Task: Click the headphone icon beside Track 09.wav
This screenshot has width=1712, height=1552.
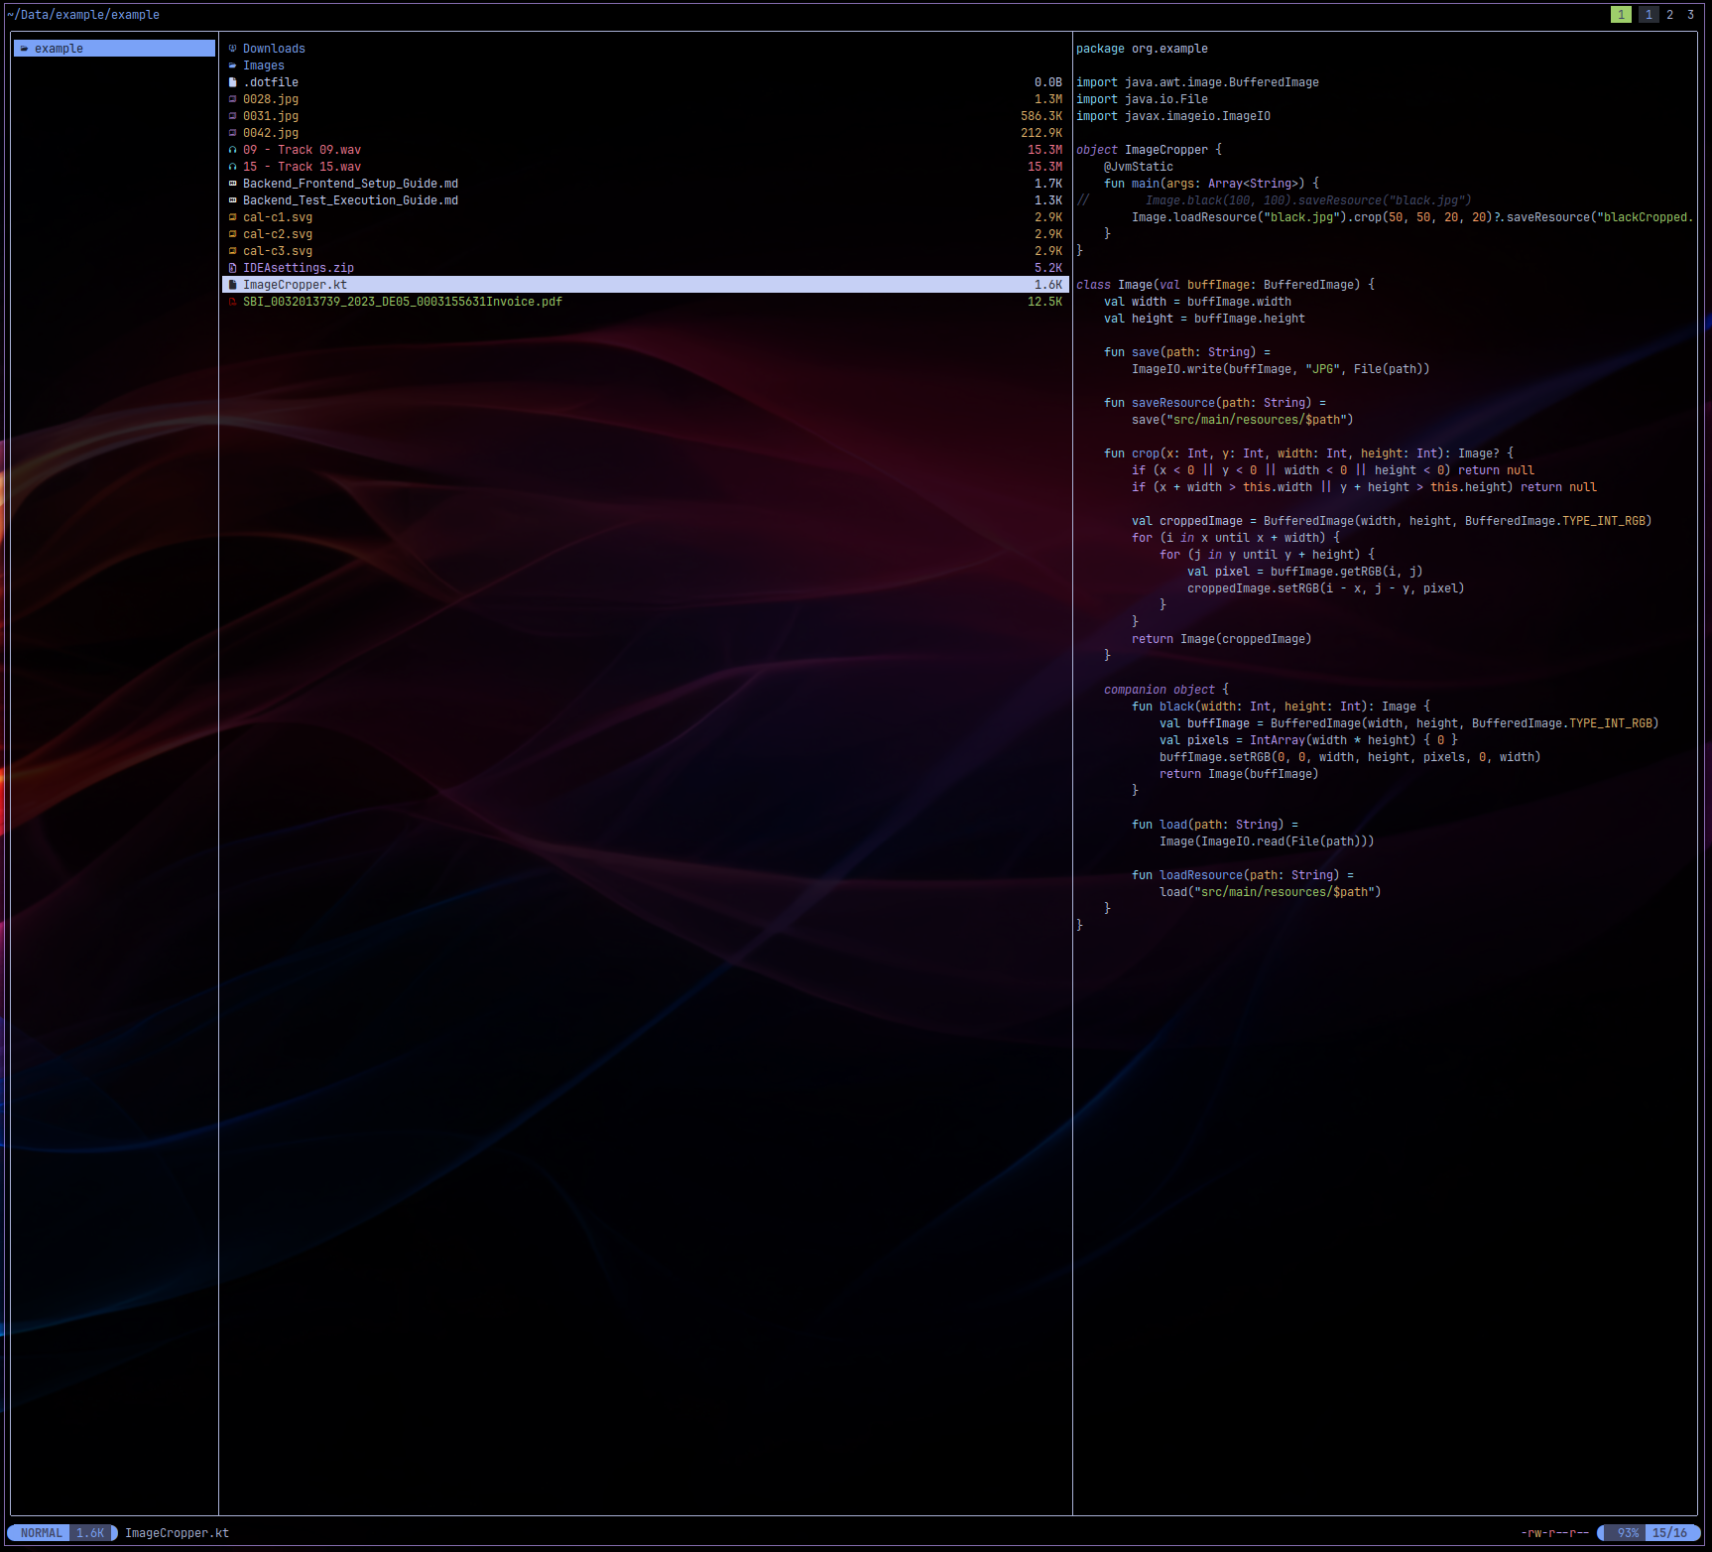Action: pos(232,151)
